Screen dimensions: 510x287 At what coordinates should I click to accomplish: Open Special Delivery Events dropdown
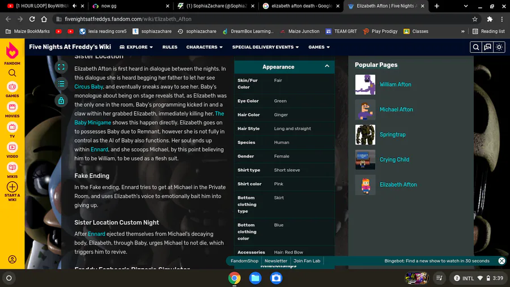(265, 47)
